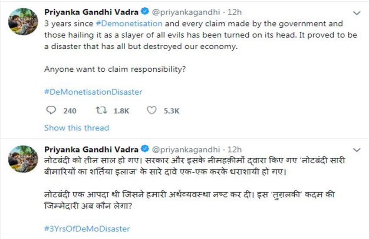
Task: Open Priyanka Gandhi Vadra's name on Hindi tweet
Action: click(x=92, y=150)
